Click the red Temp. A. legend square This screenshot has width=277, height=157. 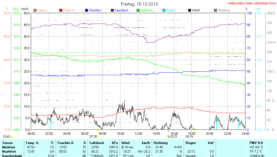coord(61,10)
